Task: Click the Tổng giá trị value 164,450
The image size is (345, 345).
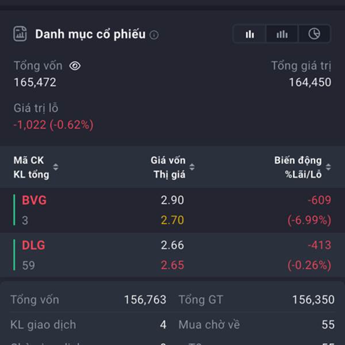Action: click(x=310, y=82)
